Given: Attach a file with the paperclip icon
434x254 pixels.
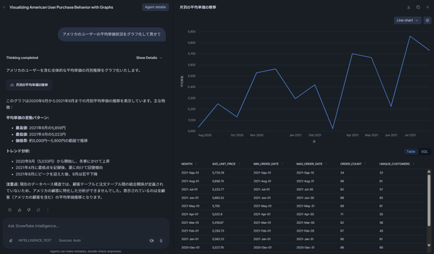Looking at the screenshot, I should point(11,241).
